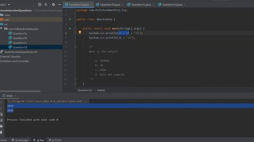Open the 4: Run tool window button
Viewport: 254px width, 142px height.
(x=39, y=140)
